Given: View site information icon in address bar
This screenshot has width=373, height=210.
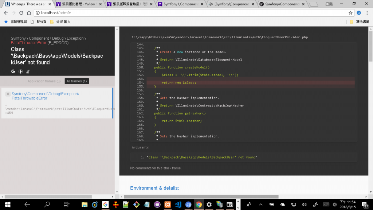Looking at the screenshot, I should click(x=38, y=13).
